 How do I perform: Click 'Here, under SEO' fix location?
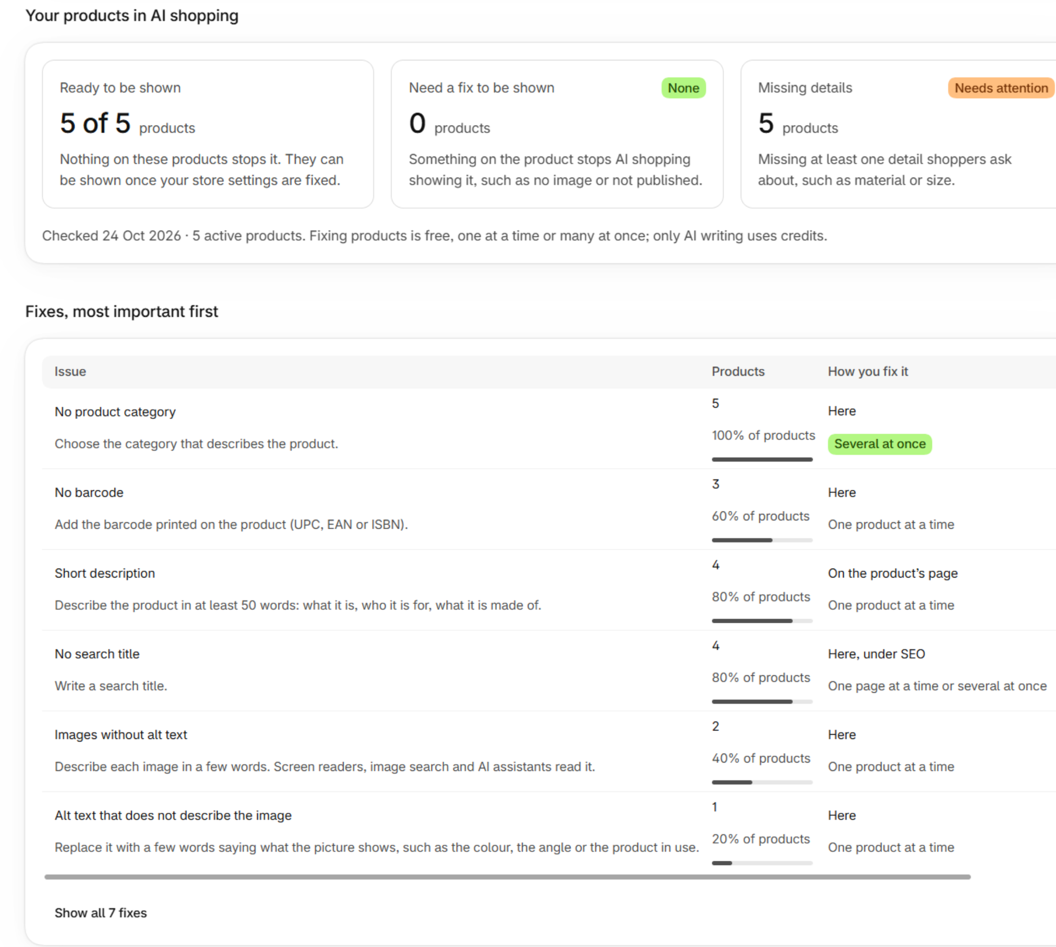click(x=876, y=654)
